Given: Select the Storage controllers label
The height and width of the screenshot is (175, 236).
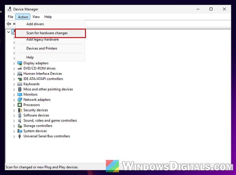Looking at the screenshot, I should [x=38, y=126].
